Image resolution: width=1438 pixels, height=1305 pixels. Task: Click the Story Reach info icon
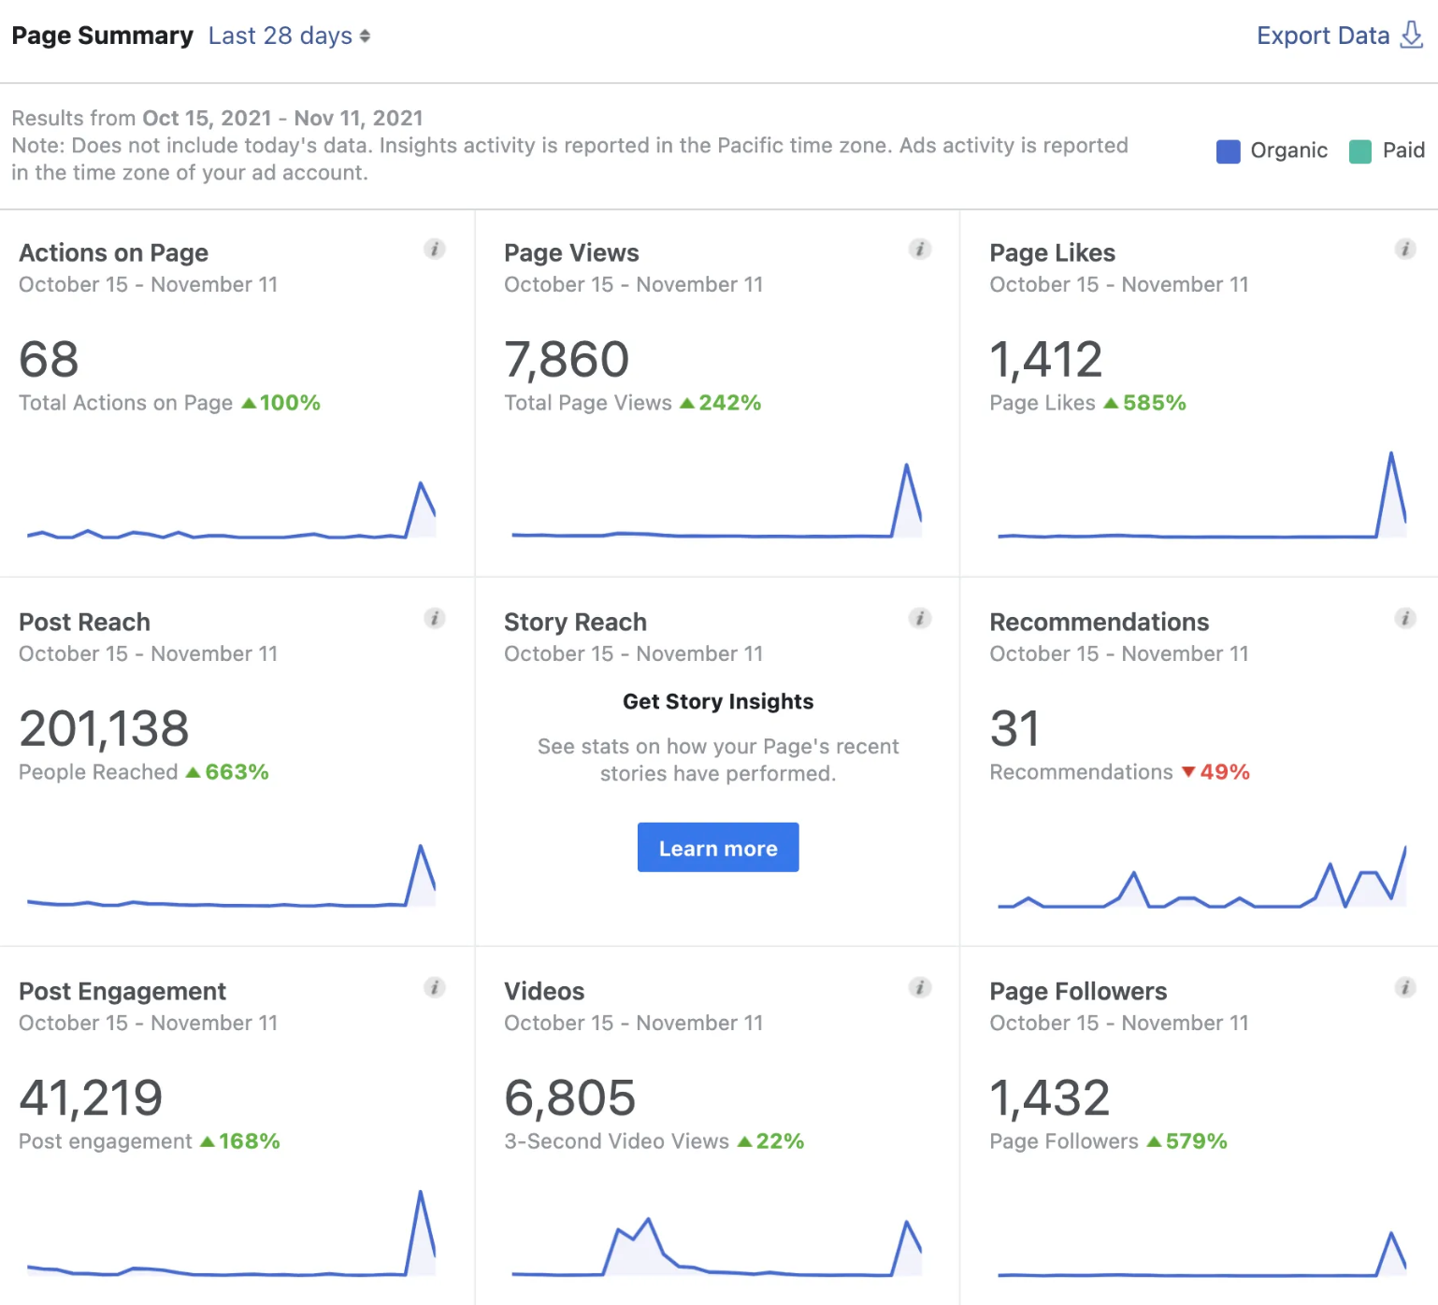pyautogui.click(x=920, y=618)
